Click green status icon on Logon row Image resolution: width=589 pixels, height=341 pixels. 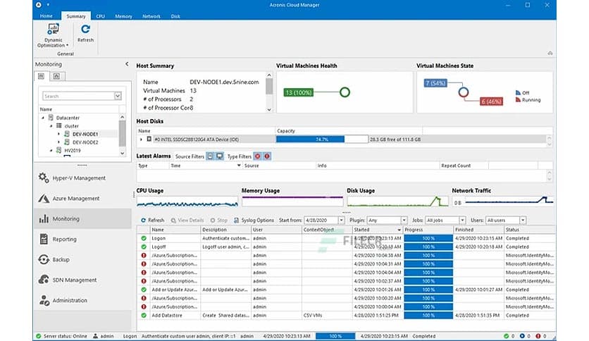144,238
